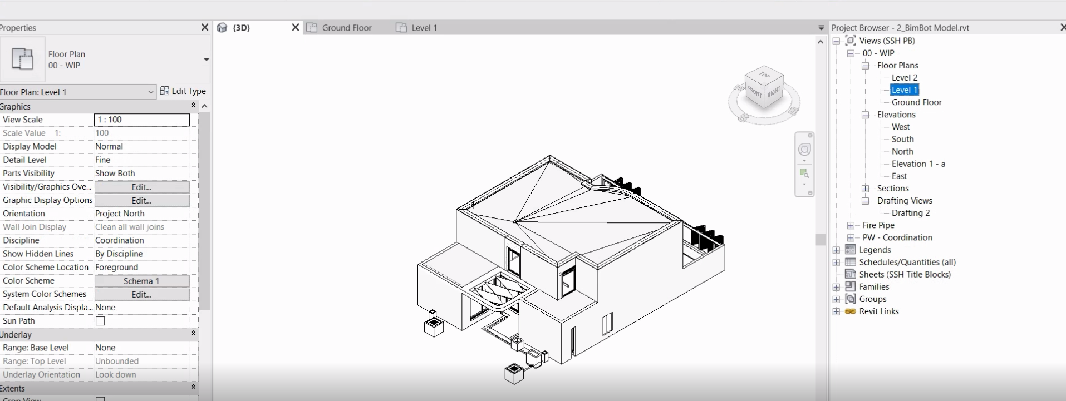The width and height of the screenshot is (1066, 401).
Task: Select the Elevation 1 - a view
Action: click(x=918, y=164)
